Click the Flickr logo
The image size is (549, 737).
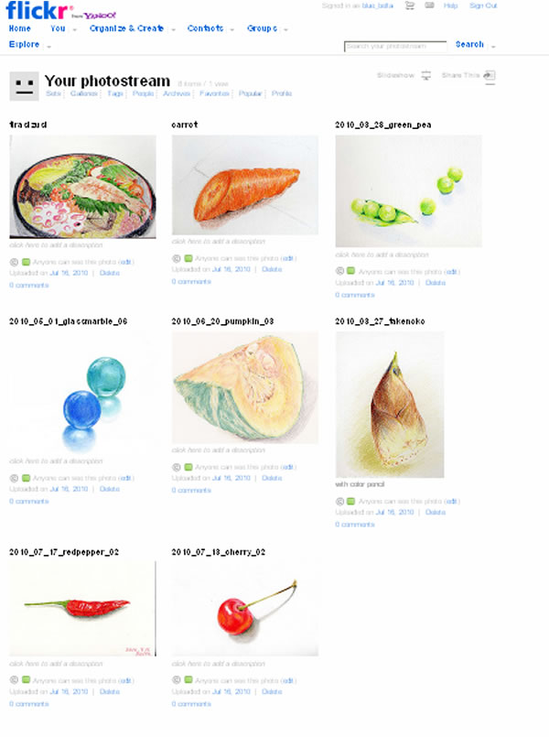tap(39, 10)
